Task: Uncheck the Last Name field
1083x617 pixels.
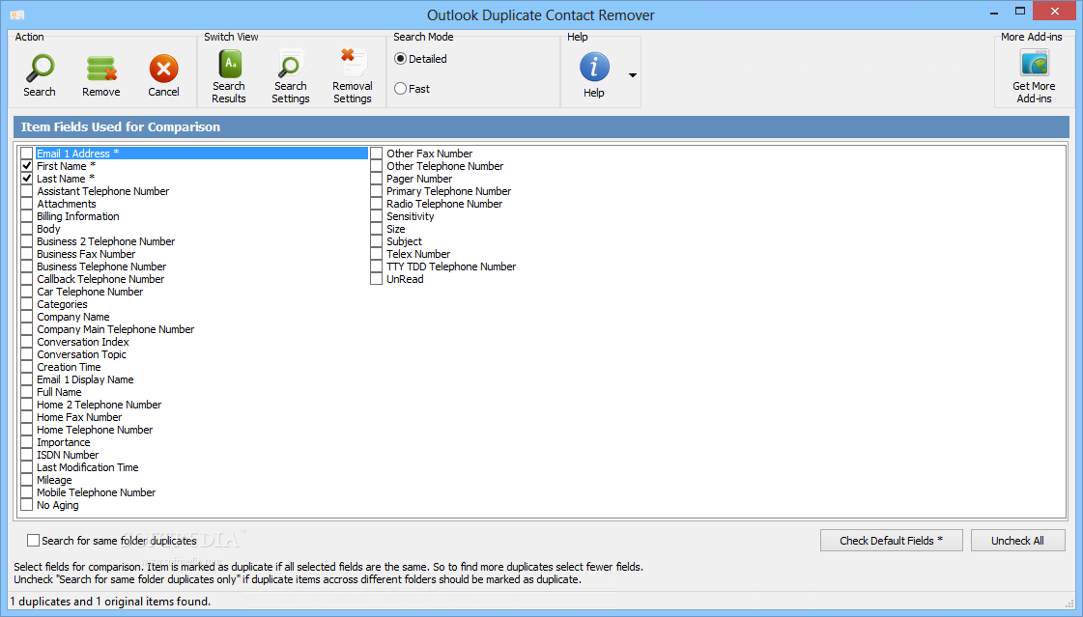Action: [27, 178]
